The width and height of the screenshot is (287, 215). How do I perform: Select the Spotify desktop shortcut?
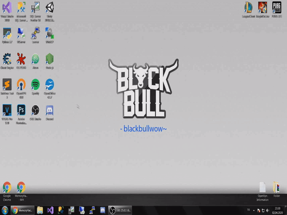(x=35, y=87)
